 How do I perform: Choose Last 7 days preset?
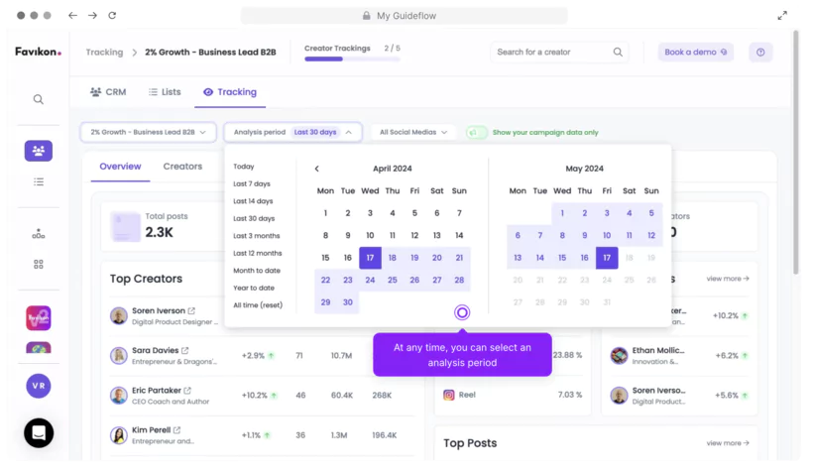[x=252, y=183]
